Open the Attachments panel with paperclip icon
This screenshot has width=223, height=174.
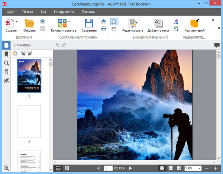[x=6, y=72]
